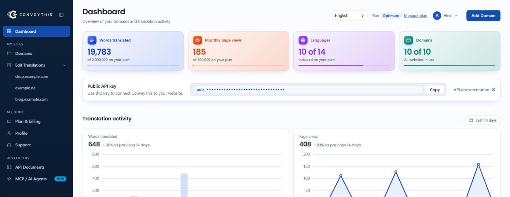Click Languages globe icon
Image resolution: width=510 pixels, height=197 pixels.
click(303, 40)
